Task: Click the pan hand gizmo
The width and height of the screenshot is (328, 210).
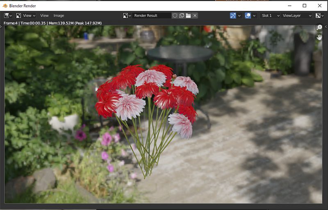Action: pyautogui.click(x=319, y=37)
